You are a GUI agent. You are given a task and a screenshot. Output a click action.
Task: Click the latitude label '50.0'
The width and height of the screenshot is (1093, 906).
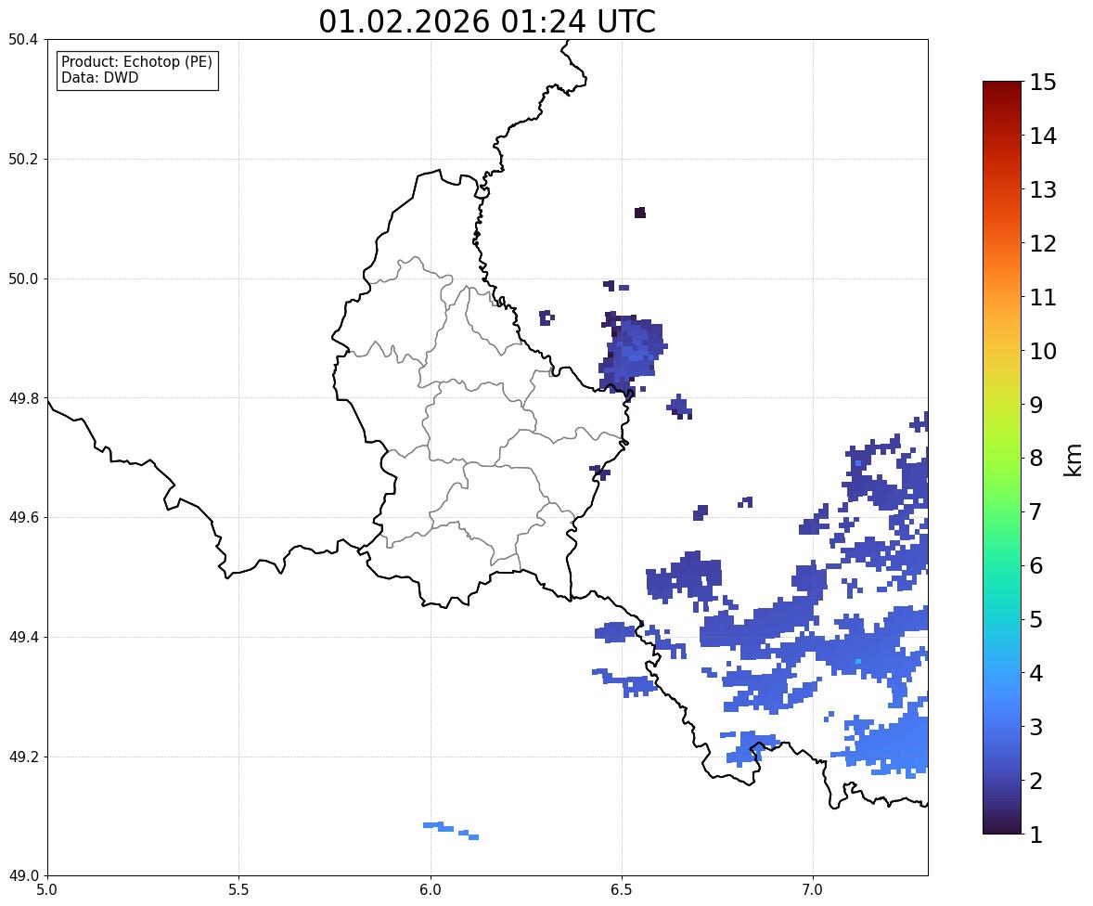pyautogui.click(x=23, y=279)
